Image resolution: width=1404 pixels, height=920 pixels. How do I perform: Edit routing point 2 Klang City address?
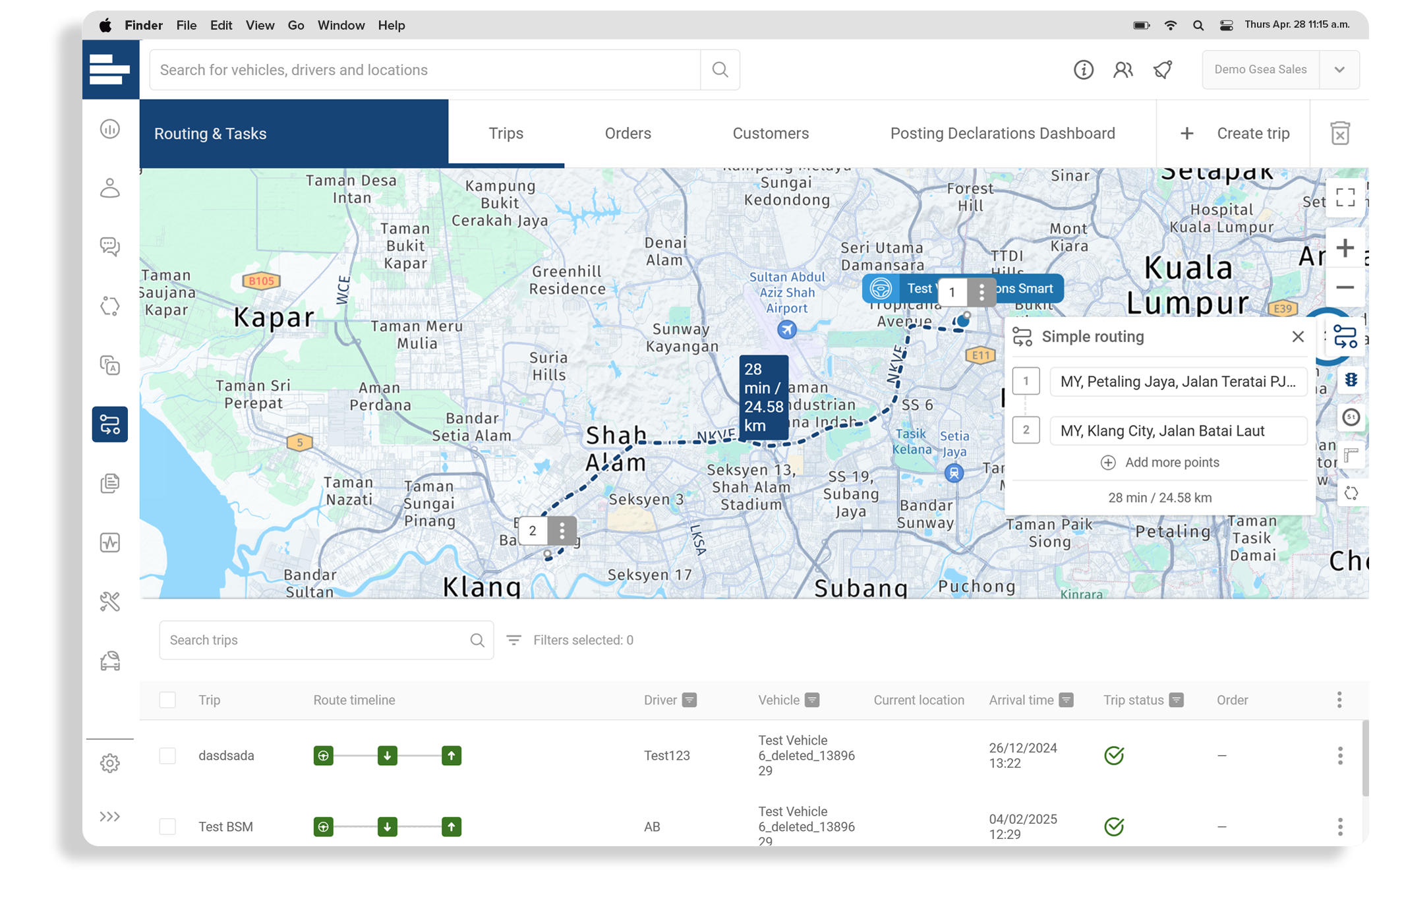(1179, 431)
